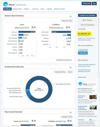Open the Retirement Accounts asset link
Screen dimensions: 100x127
point(12,44)
